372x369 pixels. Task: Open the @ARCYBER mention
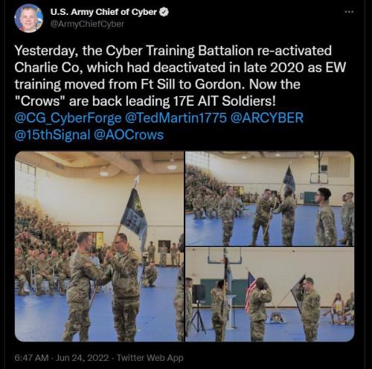tap(267, 118)
